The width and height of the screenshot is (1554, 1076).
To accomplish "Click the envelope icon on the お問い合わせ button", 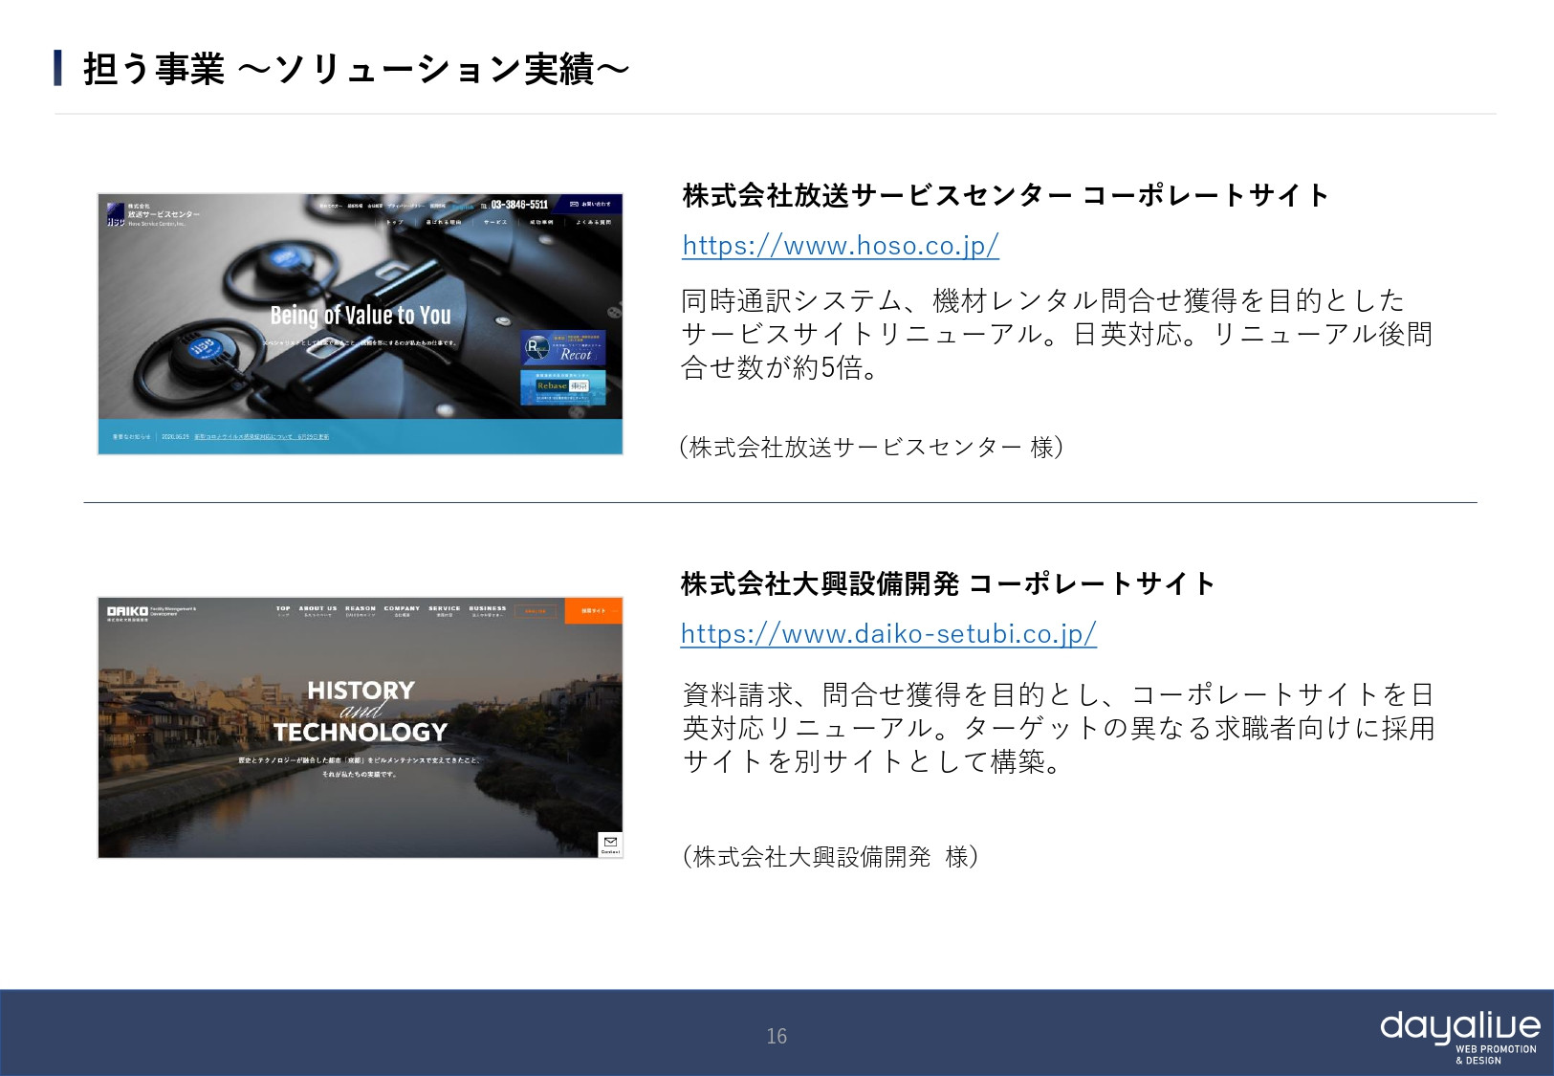I will (573, 204).
